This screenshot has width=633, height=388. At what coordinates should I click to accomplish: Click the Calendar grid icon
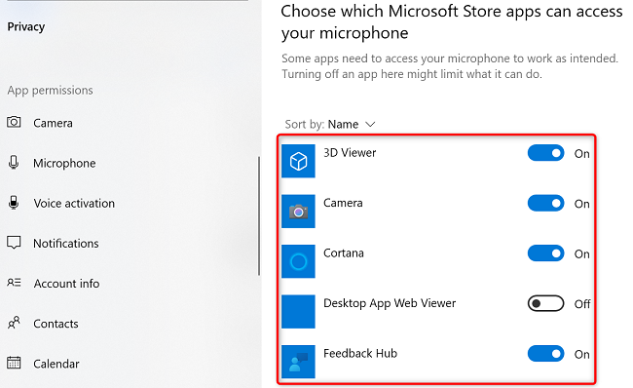14,363
